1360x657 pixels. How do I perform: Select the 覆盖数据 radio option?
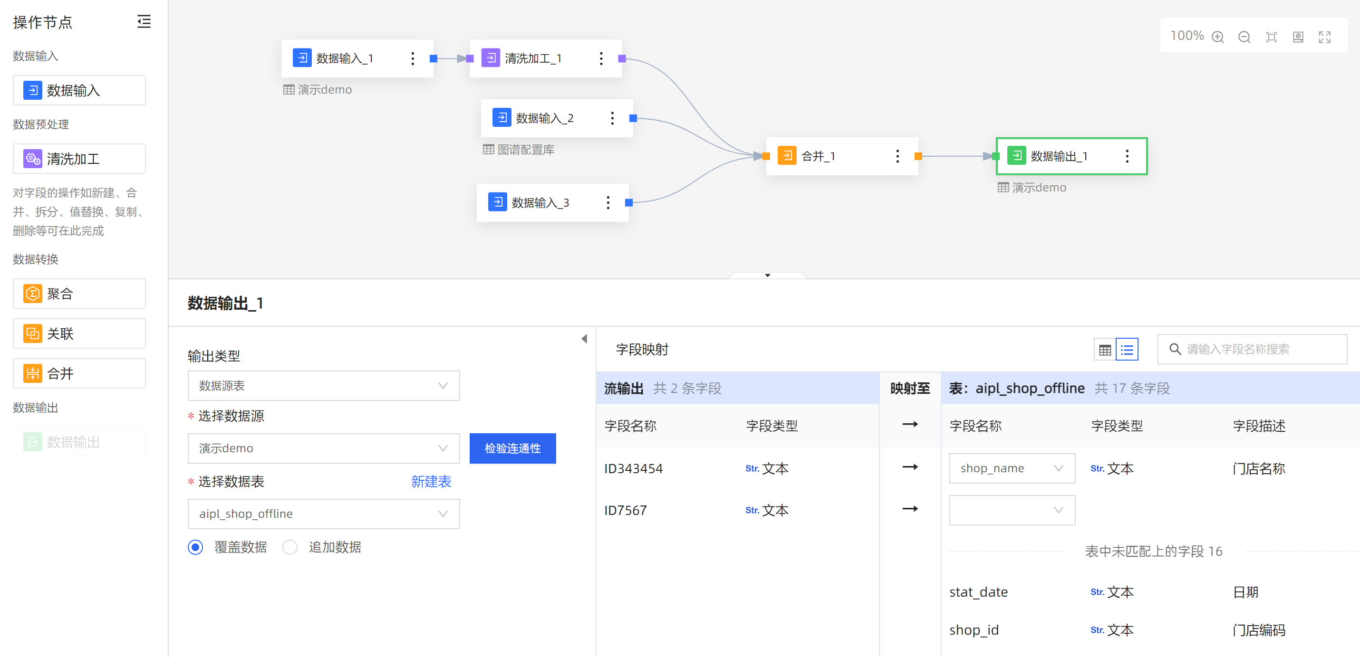(x=195, y=547)
